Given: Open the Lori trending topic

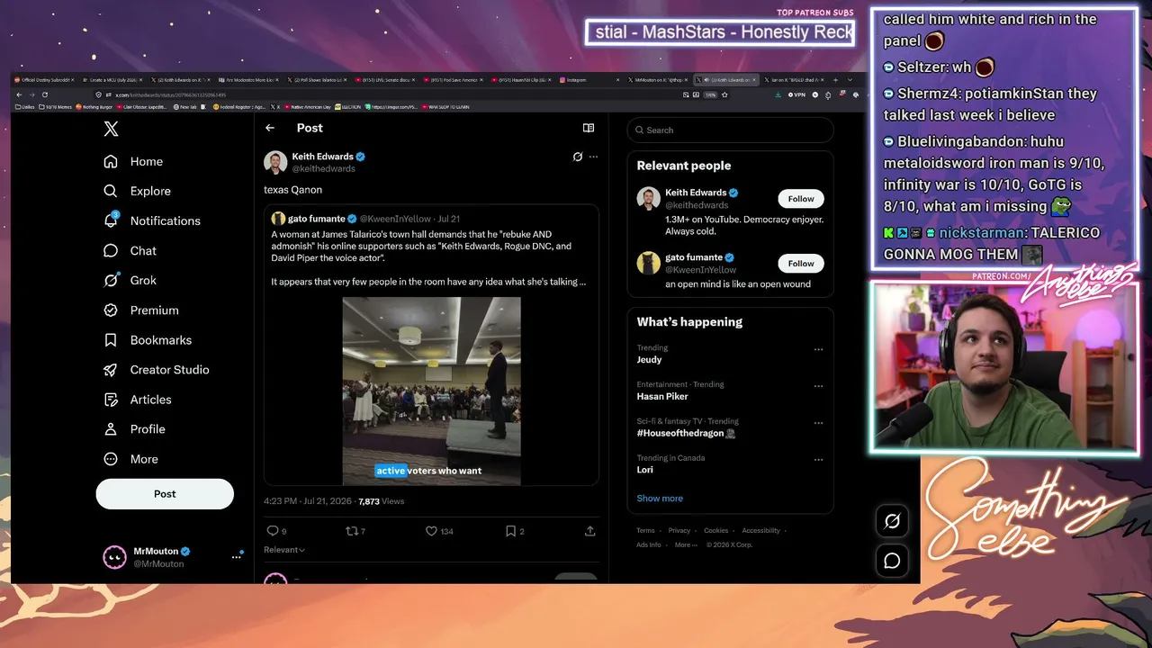Looking at the screenshot, I should 645,470.
